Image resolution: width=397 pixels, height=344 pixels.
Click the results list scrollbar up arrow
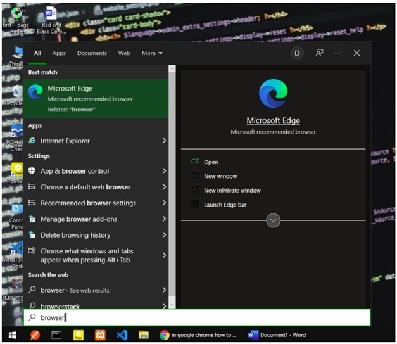coord(172,68)
